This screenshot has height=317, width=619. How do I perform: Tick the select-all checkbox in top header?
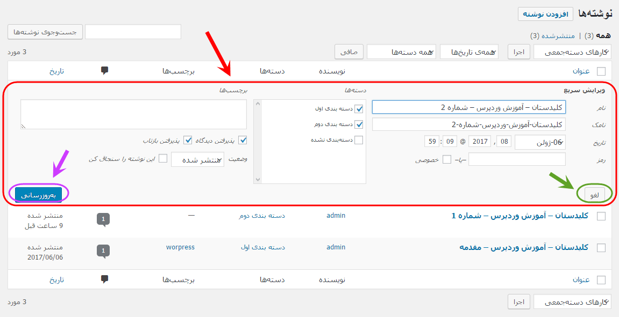[601, 71]
